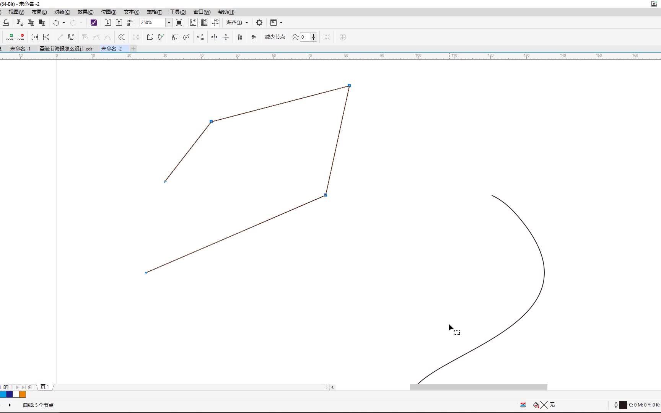Viewport: 661px width, 413px height.
Task: Click the Paste icon
Action: coord(42,23)
